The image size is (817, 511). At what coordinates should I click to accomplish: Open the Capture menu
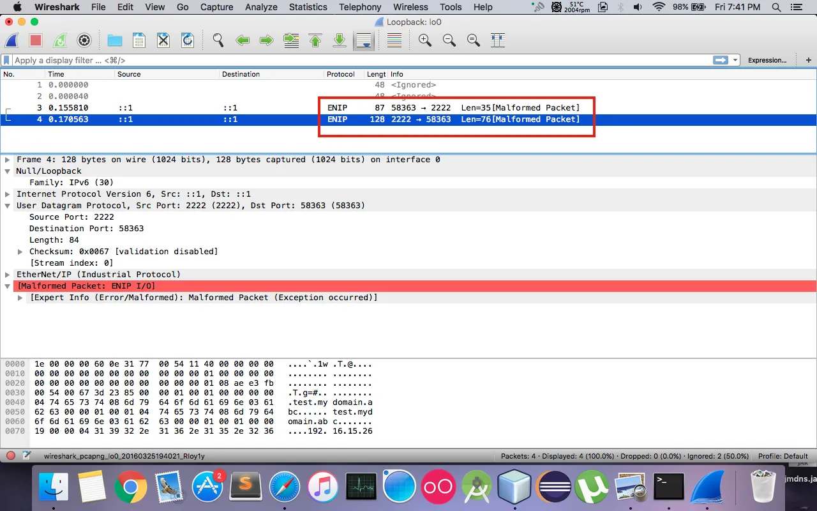coord(217,7)
